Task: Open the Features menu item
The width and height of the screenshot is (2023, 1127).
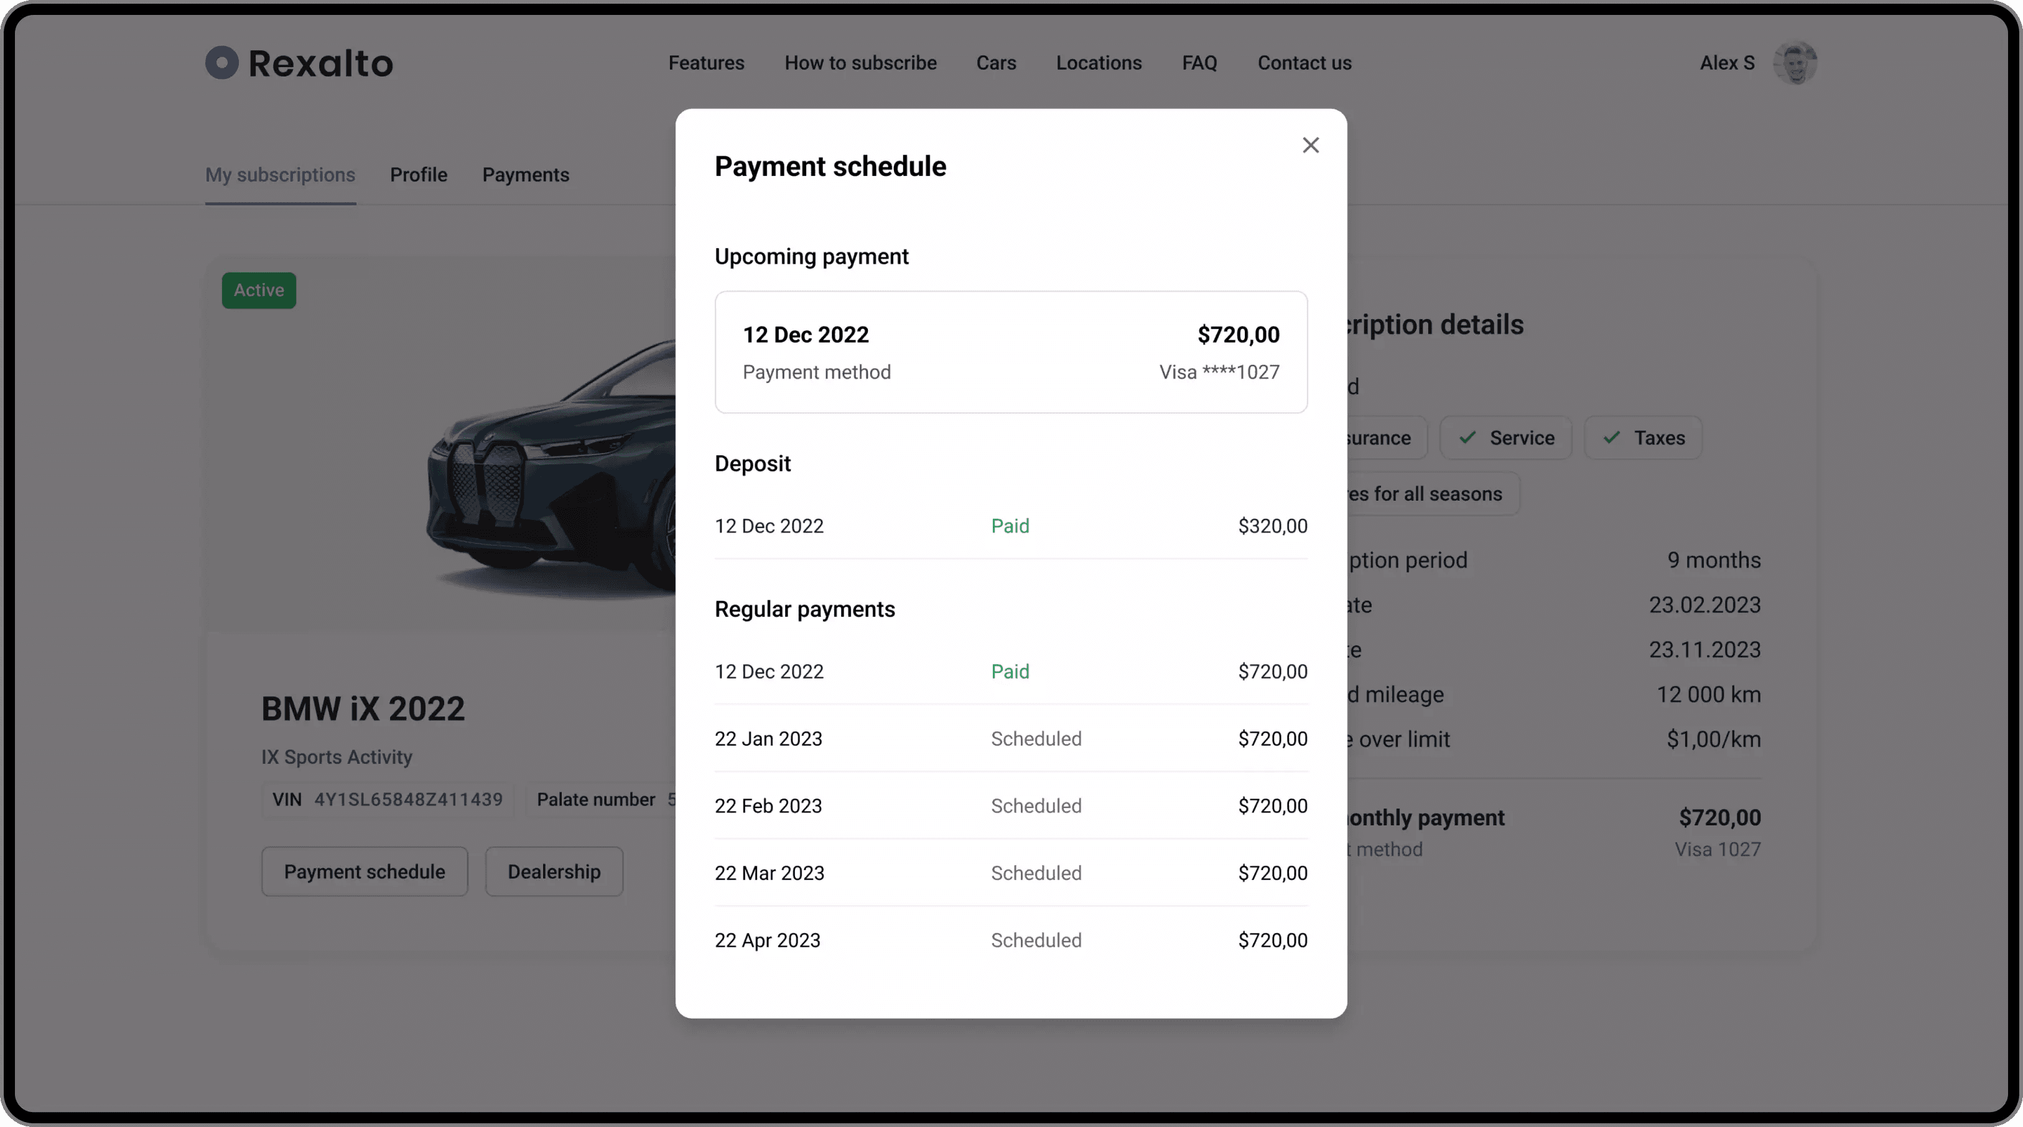Action: click(706, 63)
